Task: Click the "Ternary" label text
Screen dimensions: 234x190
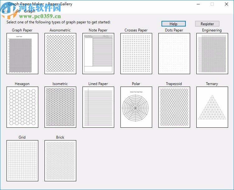Action: click(212, 84)
